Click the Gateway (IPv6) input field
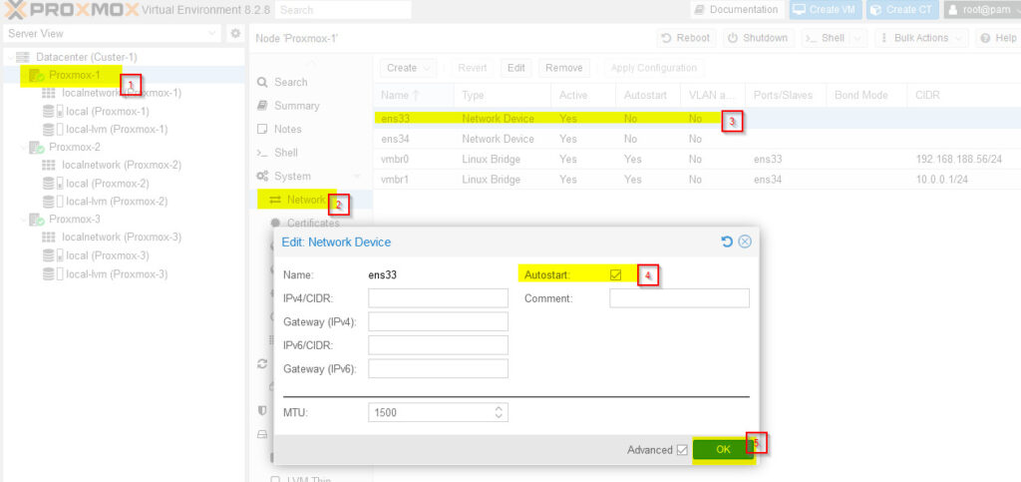Viewport: 1021px width, 482px height. (x=439, y=368)
